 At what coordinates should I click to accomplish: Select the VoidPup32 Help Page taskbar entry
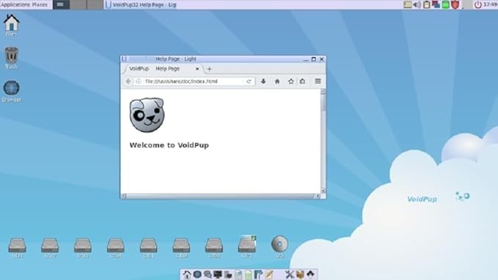point(141,4)
